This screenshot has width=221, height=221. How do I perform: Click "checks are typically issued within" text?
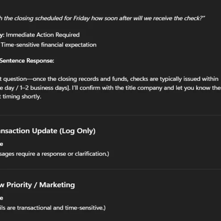tap(174, 79)
